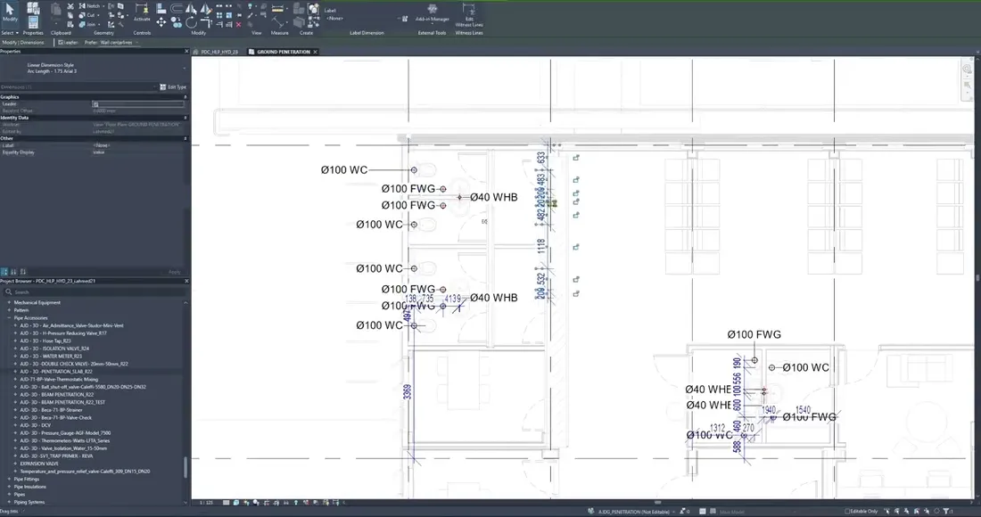Click the view scale in view control bar
The image size is (981, 517).
pyautogui.click(x=207, y=503)
